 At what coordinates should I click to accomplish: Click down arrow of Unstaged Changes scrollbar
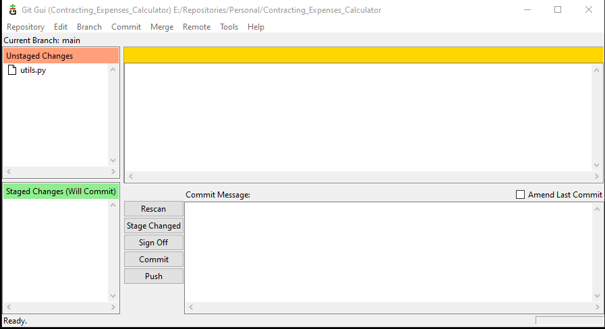[x=113, y=160]
